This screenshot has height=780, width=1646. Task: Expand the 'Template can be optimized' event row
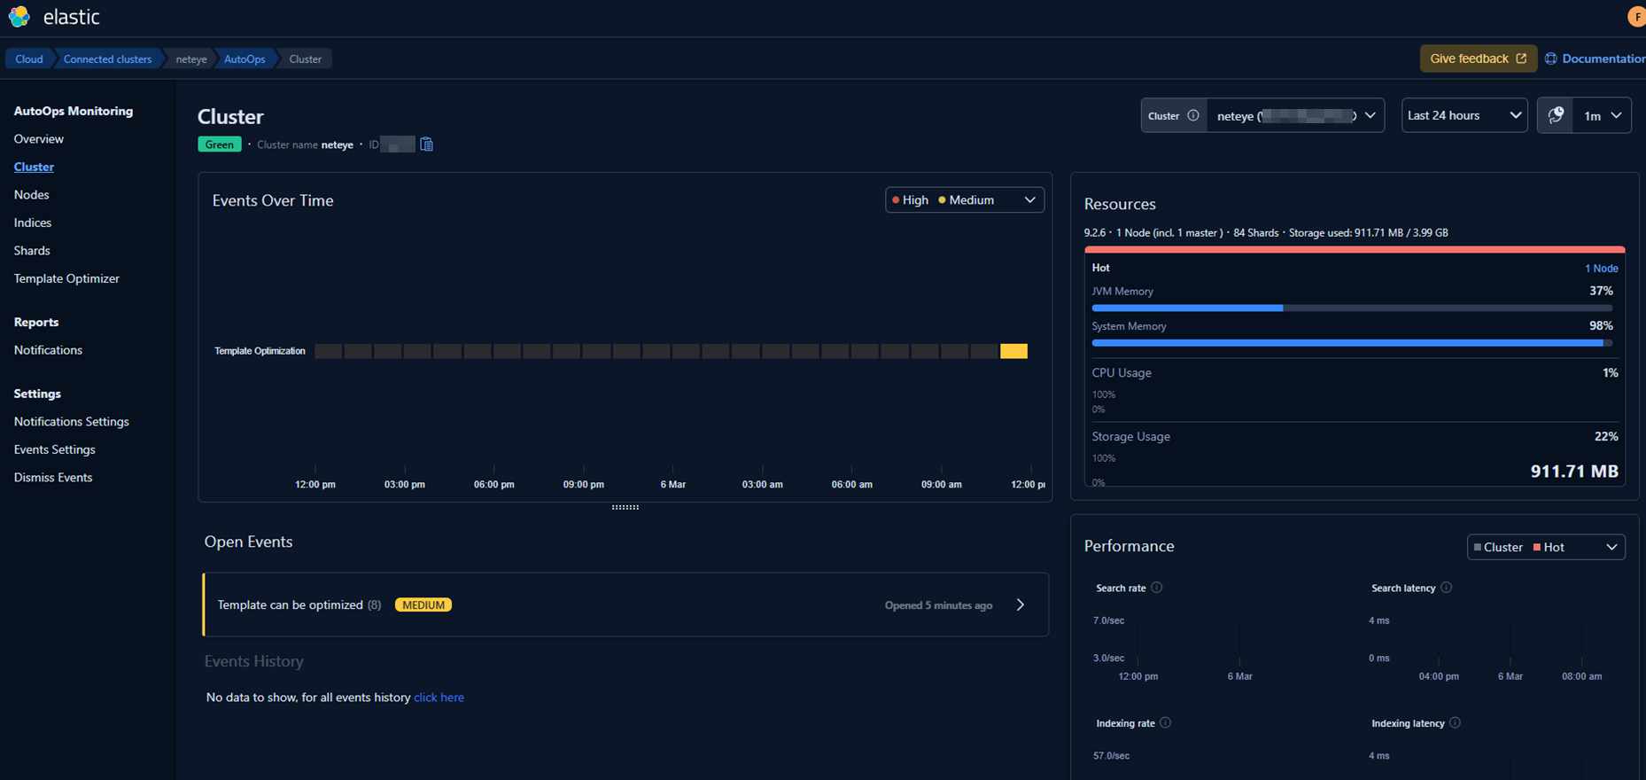point(1020,605)
